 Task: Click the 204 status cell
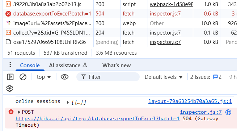[107, 33]
